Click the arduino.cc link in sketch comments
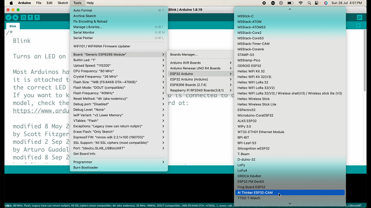The height and width of the screenshot is (208, 371). point(41,110)
